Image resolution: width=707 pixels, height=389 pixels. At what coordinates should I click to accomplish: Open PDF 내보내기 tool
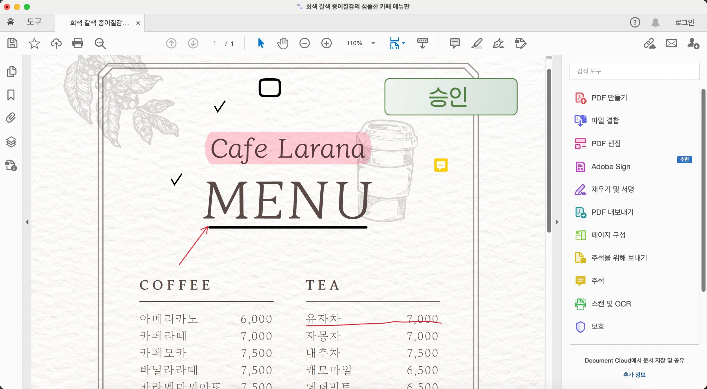click(604, 212)
